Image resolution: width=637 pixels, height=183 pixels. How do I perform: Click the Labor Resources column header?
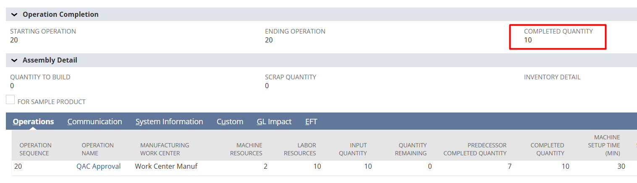coord(300,149)
